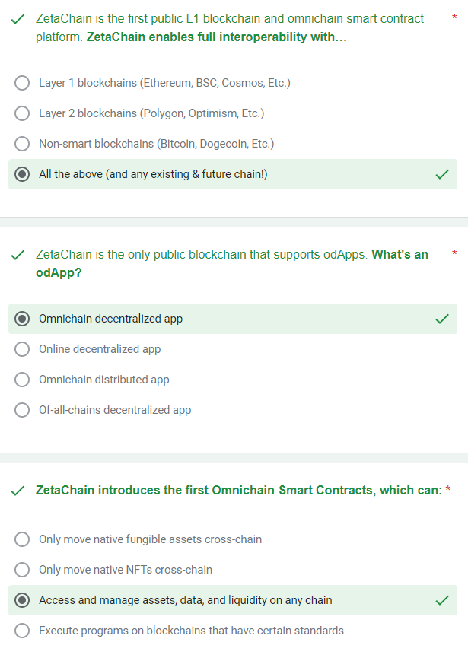Select 'Access and manage assets, data, and liquidity'

(22, 600)
